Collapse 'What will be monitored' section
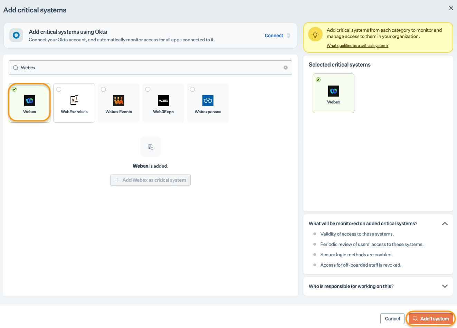This screenshot has height=328, width=457. point(445,223)
